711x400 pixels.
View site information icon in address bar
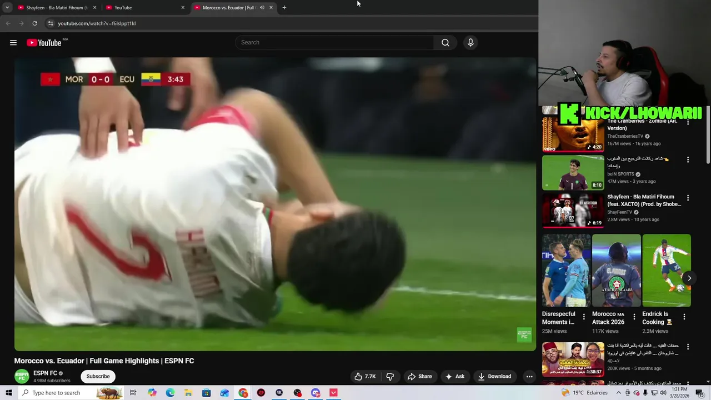[x=50, y=23]
